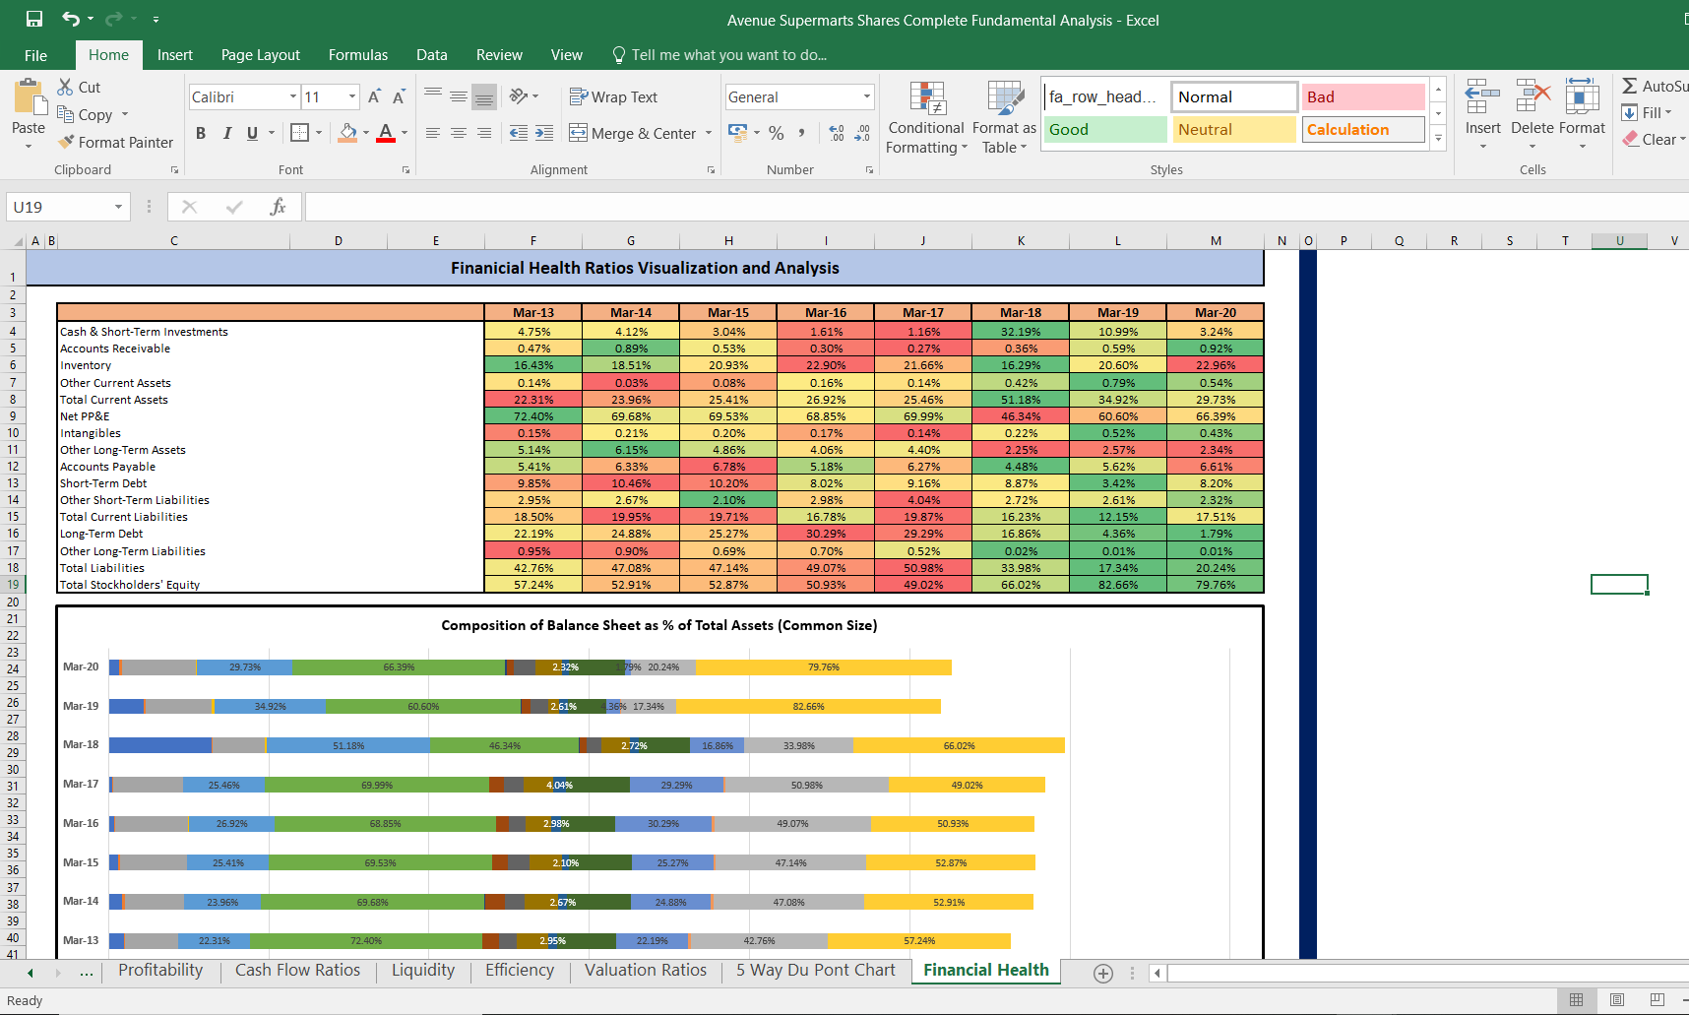Expand the font color dropdown arrow

(405, 133)
